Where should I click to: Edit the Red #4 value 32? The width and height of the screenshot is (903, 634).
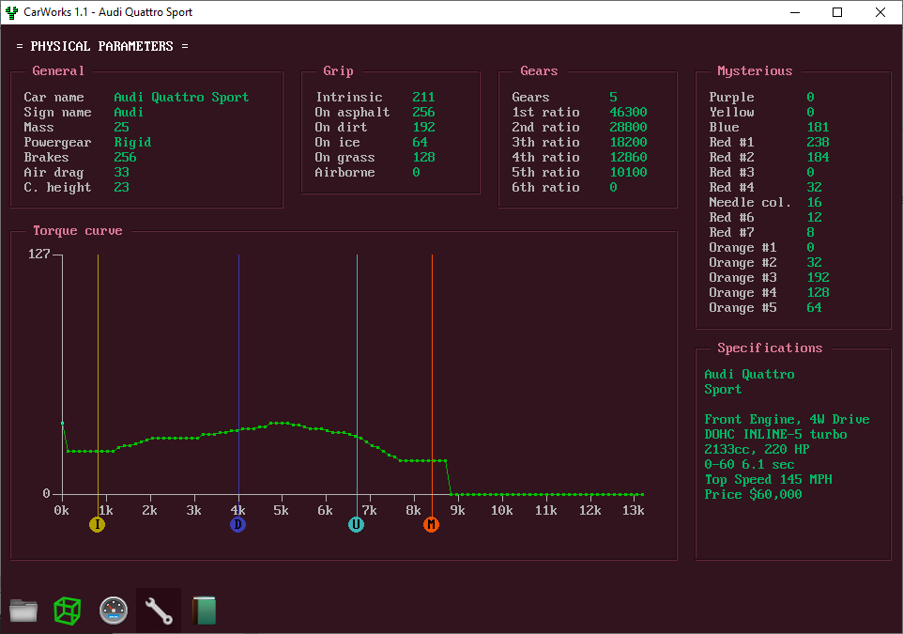pos(815,187)
